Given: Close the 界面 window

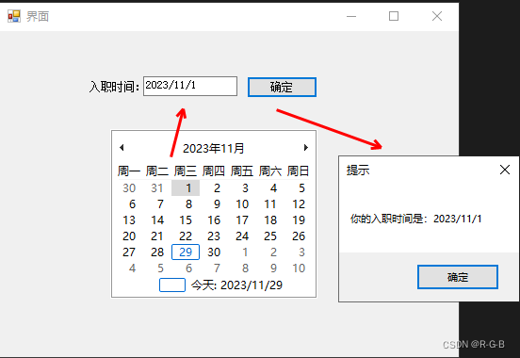Looking at the screenshot, I should point(437,16).
